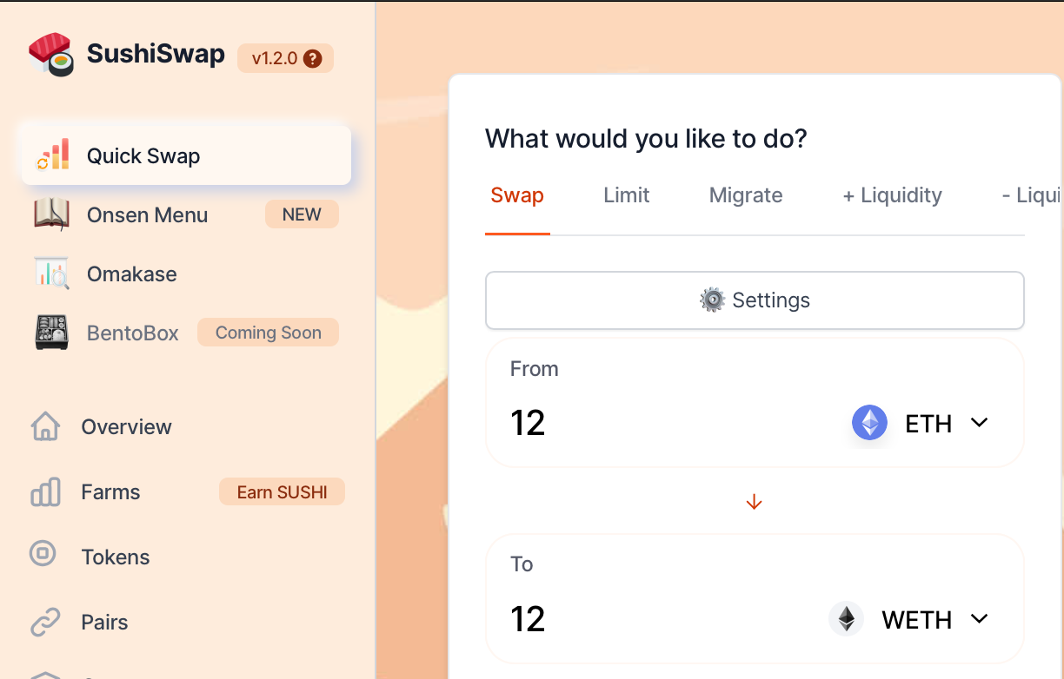Click the Farms bar chart icon
The image size is (1064, 679).
[45, 491]
